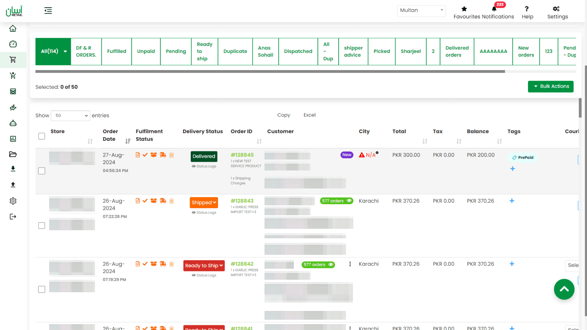The height and width of the screenshot is (330, 587).
Task: Click the delivery truck icon for order #128845
Action: pos(163,155)
